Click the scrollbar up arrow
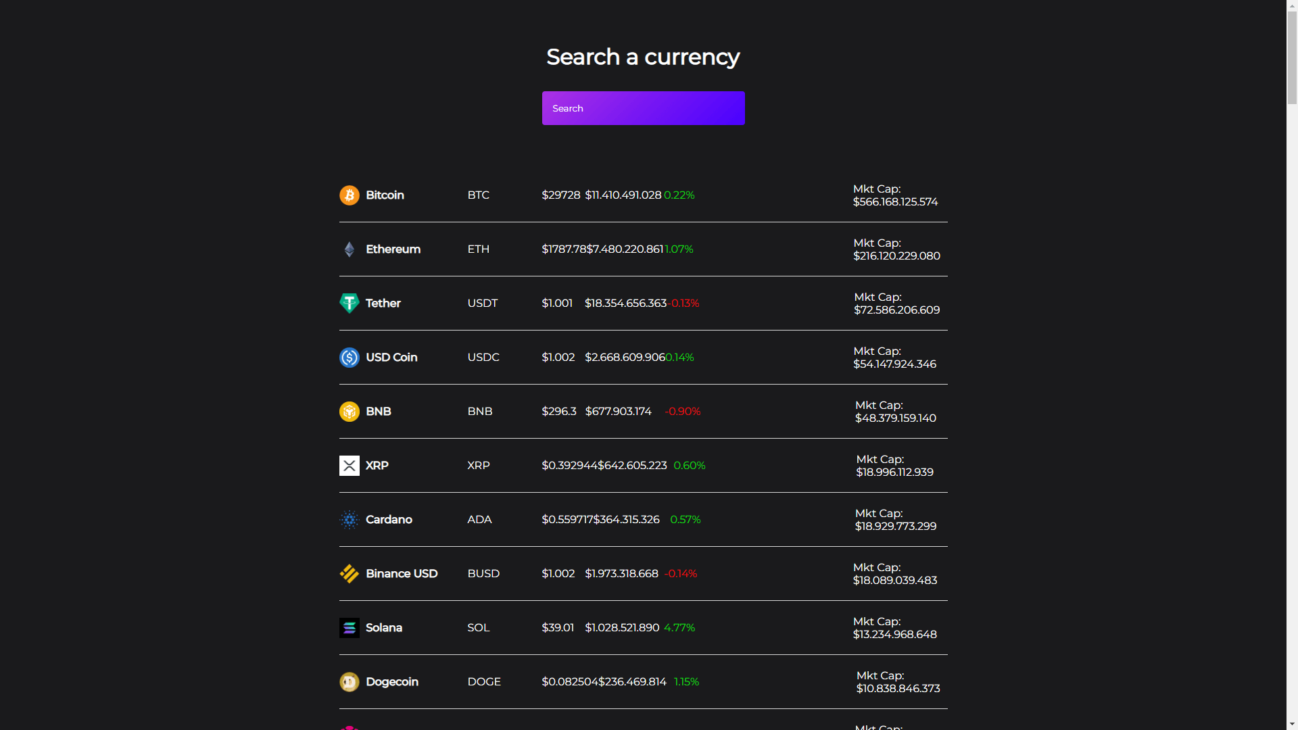The width and height of the screenshot is (1298, 730). (1292, 5)
